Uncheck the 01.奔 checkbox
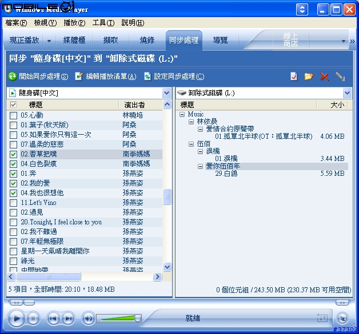 pyautogui.click(x=13, y=174)
